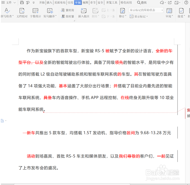Open the 安全 tab
Viewport: 190px width, 185px height.
[x=100, y=2]
